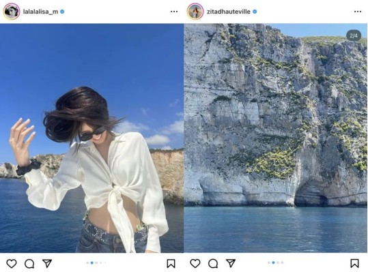Open comments on zitadhauteville post

pyautogui.click(x=213, y=264)
